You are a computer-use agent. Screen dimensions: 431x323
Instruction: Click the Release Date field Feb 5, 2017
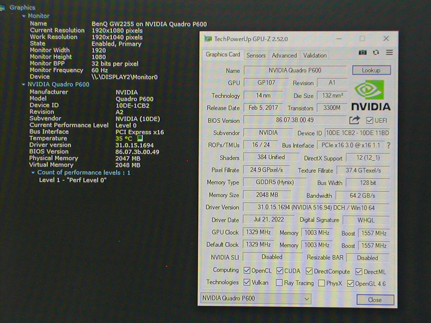pos(263,108)
